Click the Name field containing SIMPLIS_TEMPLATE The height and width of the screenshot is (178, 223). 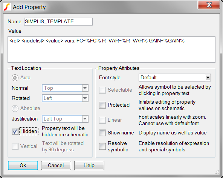coord(58,21)
